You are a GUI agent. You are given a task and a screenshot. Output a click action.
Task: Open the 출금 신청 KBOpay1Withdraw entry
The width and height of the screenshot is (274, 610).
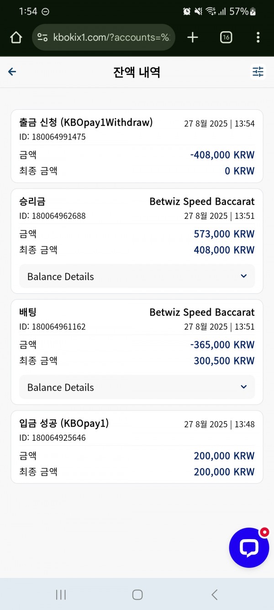[x=137, y=146]
